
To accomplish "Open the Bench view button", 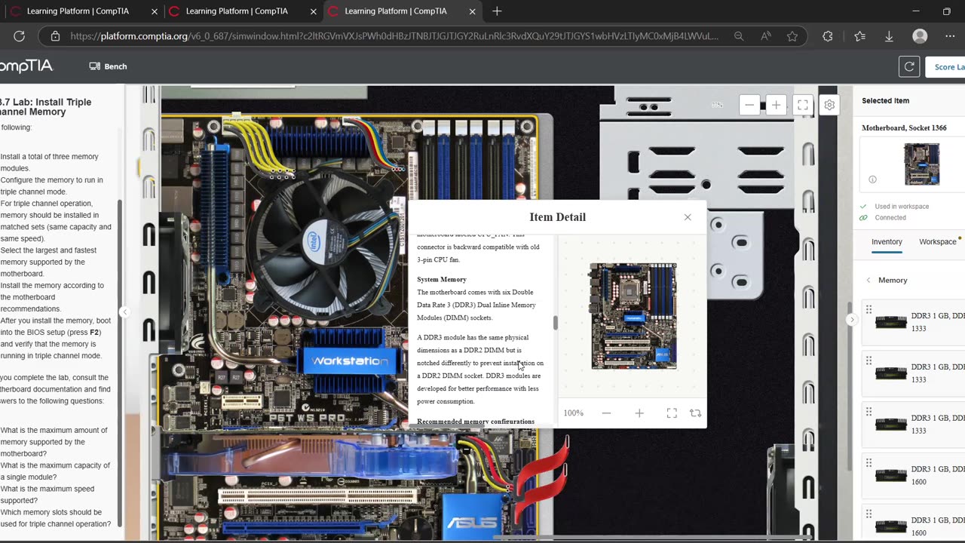I will tap(108, 66).
